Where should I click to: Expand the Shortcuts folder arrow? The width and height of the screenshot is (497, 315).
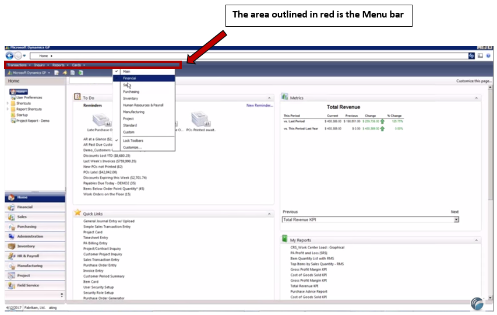[x=8, y=103]
